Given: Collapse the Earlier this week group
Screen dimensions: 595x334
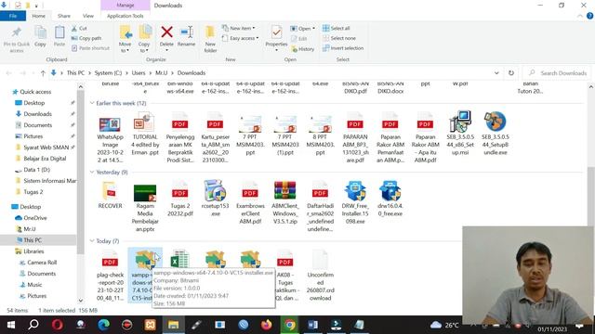Looking at the screenshot, I should coord(92,103).
